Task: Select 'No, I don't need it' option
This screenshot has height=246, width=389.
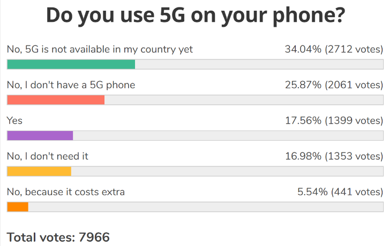Action: click(x=47, y=156)
